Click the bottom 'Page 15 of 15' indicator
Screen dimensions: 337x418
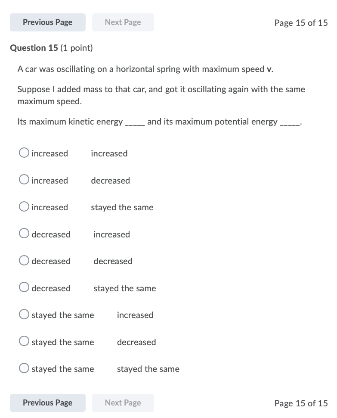pos(301,403)
